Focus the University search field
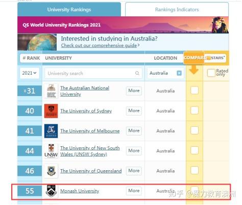This screenshot has width=242, height=205. pyautogui.click(x=93, y=73)
